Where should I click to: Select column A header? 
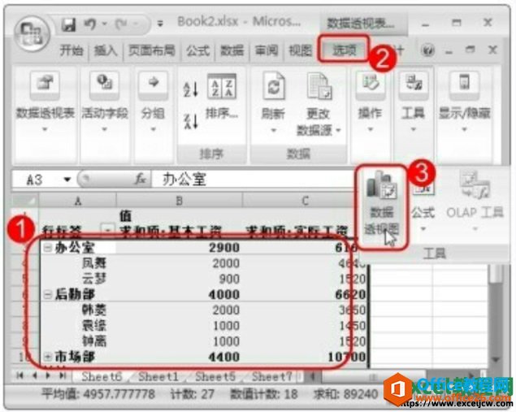click(77, 201)
